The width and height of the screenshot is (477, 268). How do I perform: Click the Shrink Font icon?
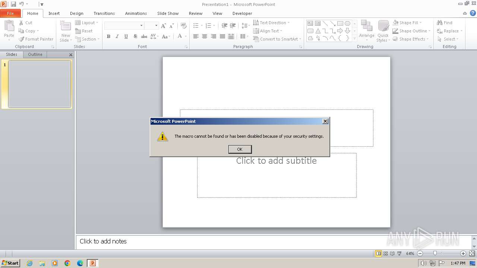[x=171, y=26]
